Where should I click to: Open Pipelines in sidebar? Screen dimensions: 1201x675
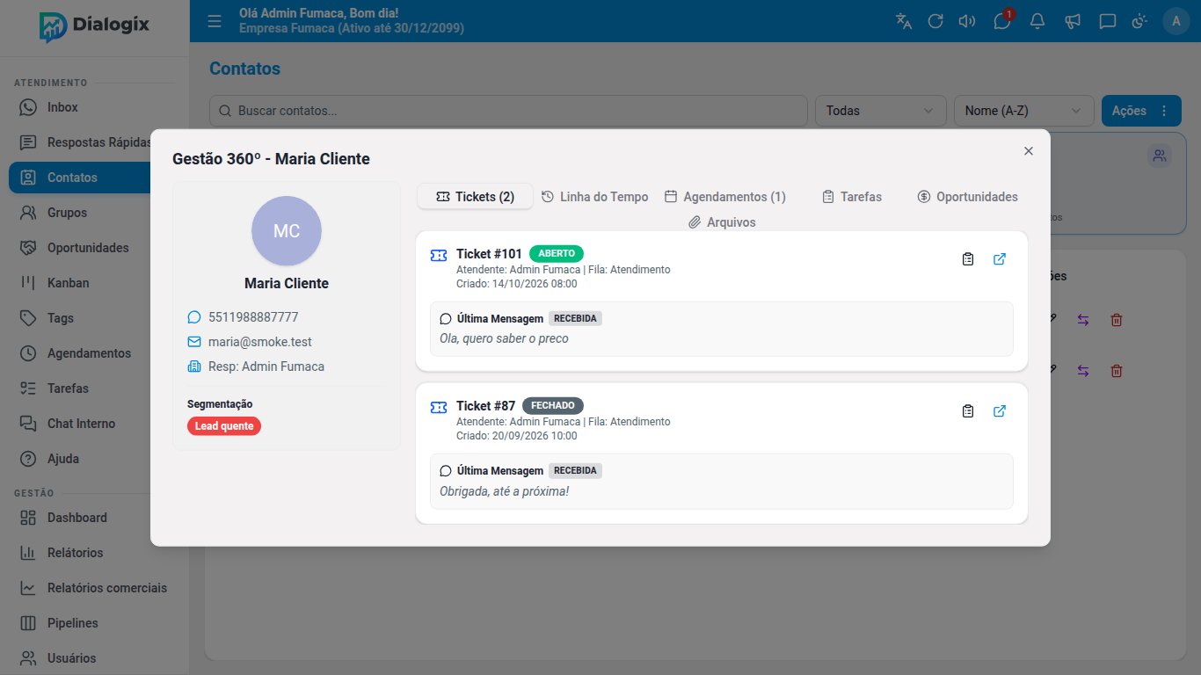95,623
